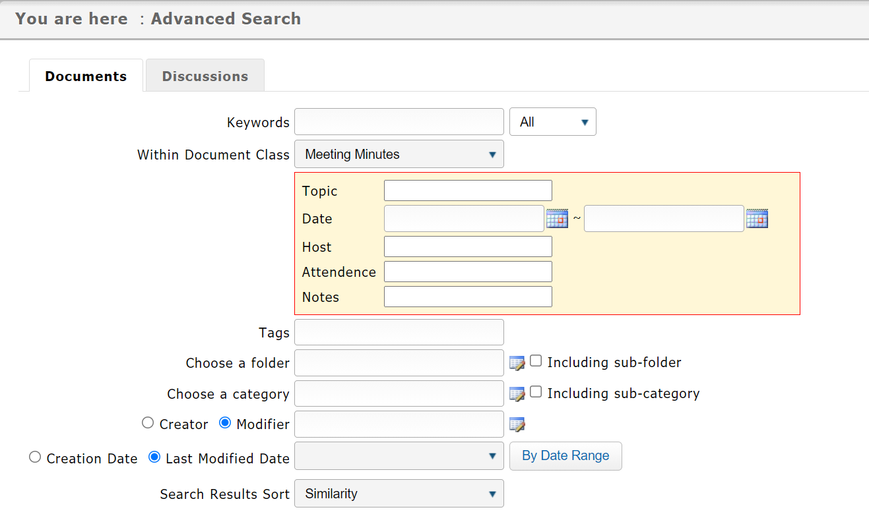Switch to the Discussions tab
This screenshot has width=869, height=522.
[x=205, y=76]
